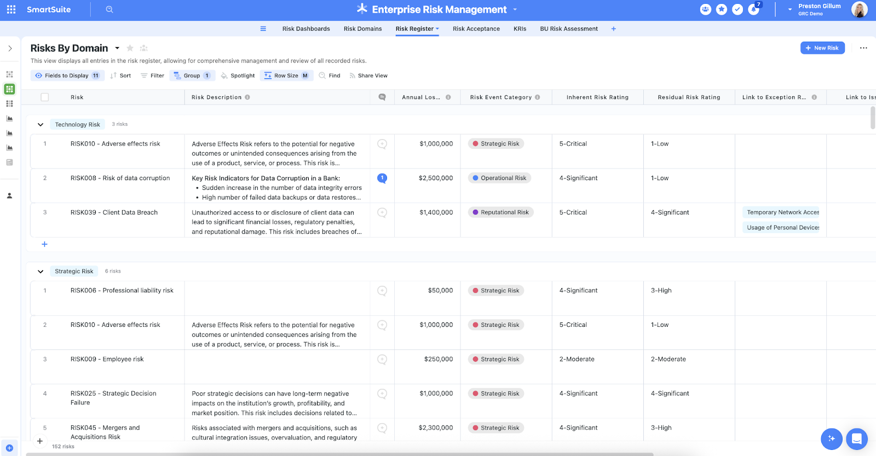This screenshot has height=456, width=876.
Task: Click the Reputational Risk purple tag
Action: point(500,212)
